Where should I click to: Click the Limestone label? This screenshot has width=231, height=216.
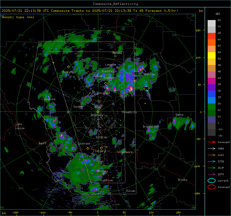49,99
